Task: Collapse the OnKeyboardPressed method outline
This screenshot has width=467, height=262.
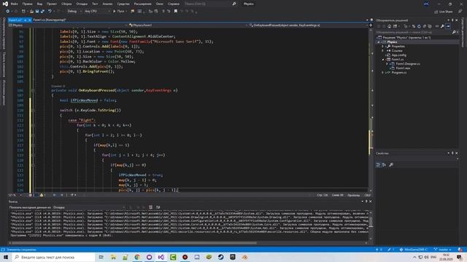Action: [x=33, y=90]
